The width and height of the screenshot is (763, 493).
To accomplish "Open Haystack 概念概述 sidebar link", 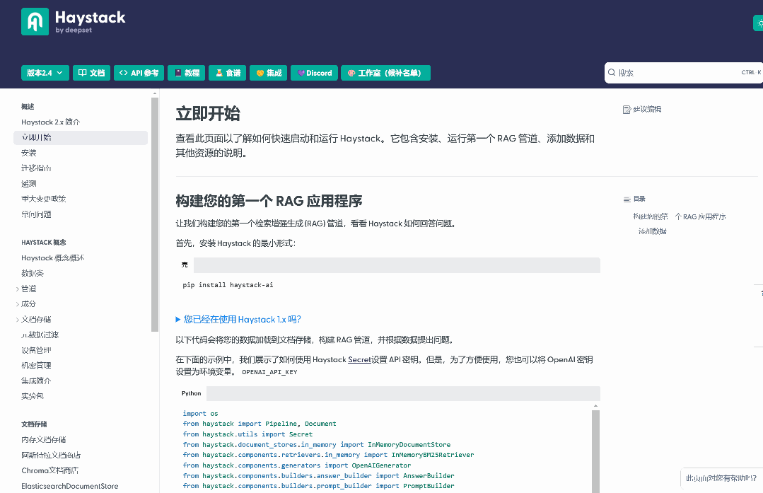I will [52, 258].
